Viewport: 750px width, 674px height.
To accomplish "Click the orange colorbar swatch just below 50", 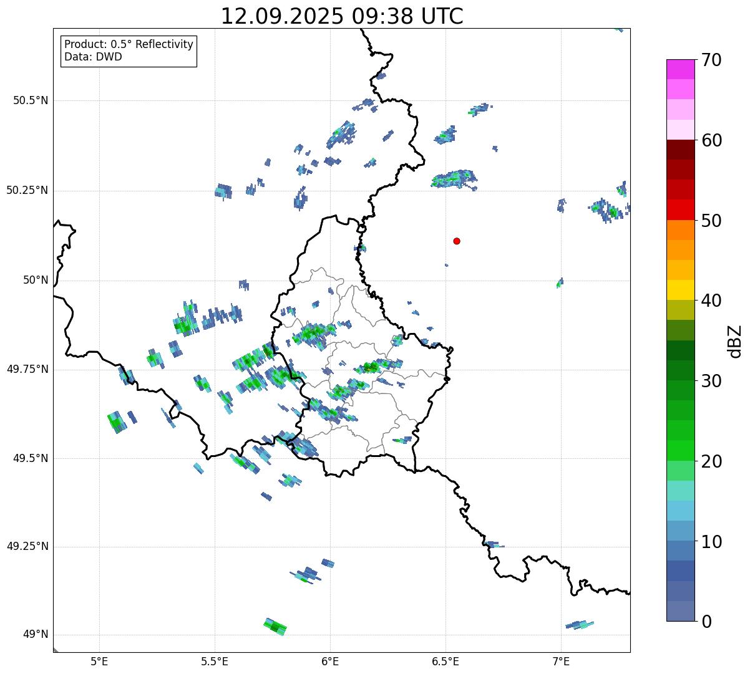I will (x=680, y=230).
